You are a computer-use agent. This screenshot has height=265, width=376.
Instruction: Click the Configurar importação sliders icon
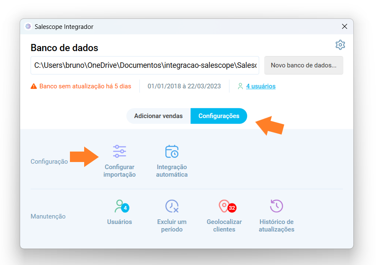click(119, 151)
